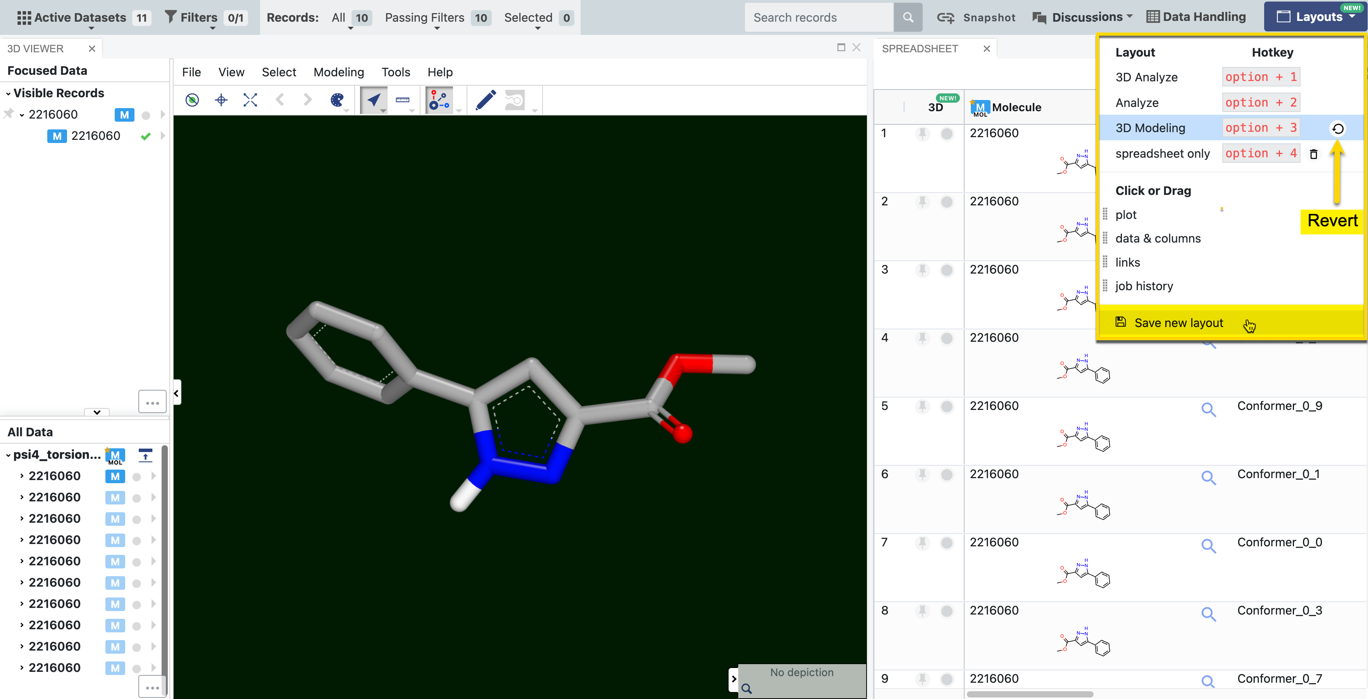Click the Search records field
1368x699 pixels.
click(819, 17)
